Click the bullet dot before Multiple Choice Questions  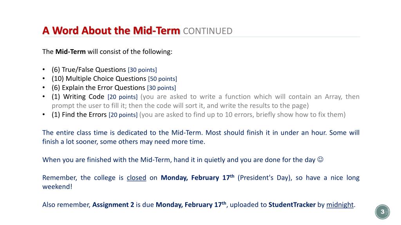coord(44,79)
